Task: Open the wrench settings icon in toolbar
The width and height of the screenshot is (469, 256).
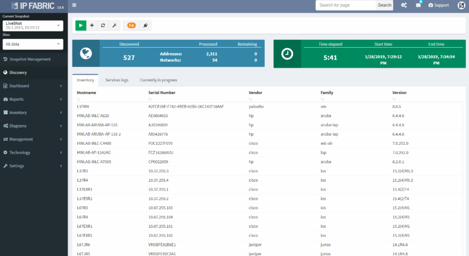Action: 114,26
